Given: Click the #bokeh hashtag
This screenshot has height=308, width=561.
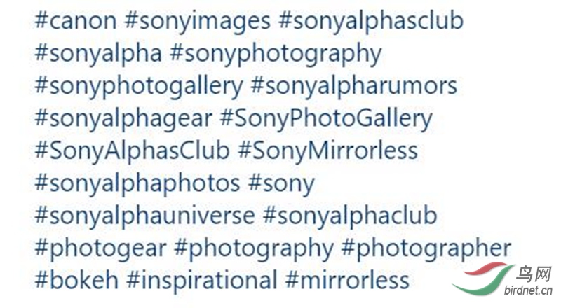Looking at the screenshot, I should coord(76,281).
